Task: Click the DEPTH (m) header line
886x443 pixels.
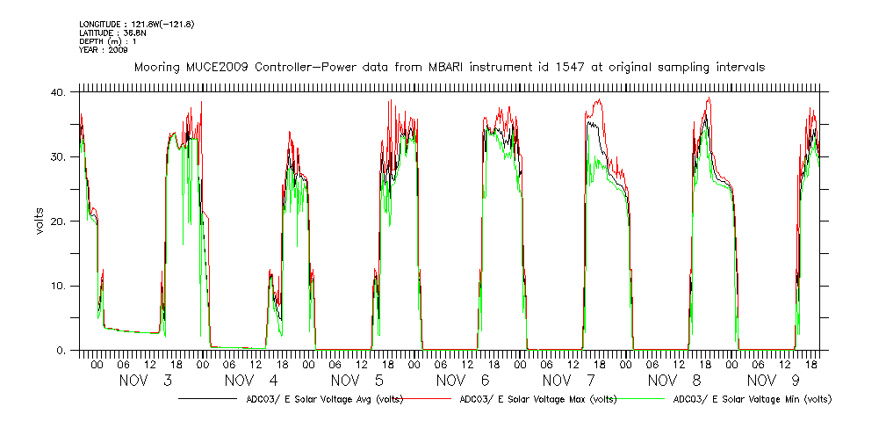Action: point(107,41)
